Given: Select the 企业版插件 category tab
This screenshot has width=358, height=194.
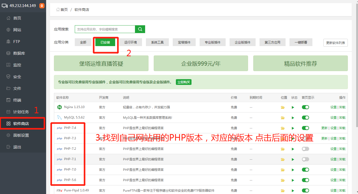Looking at the screenshot, I should (243, 42).
